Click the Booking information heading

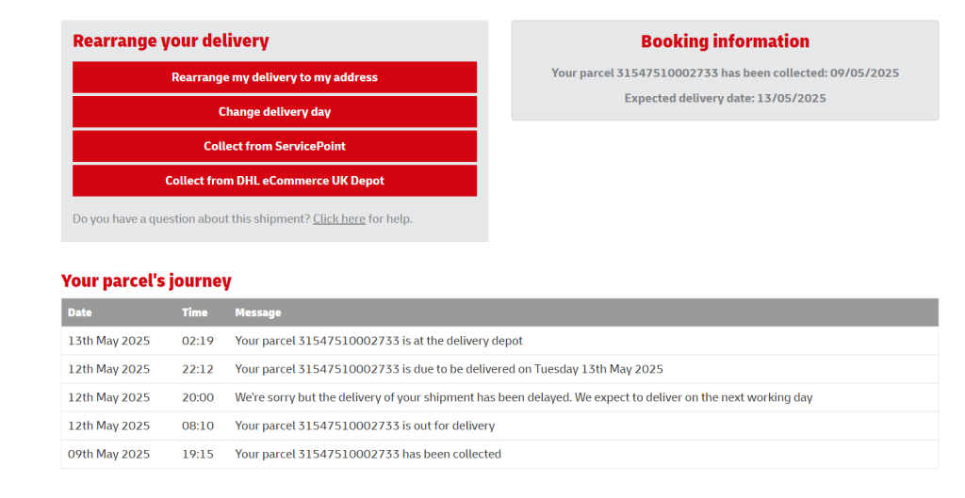pyautogui.click(x=725, y=41)
